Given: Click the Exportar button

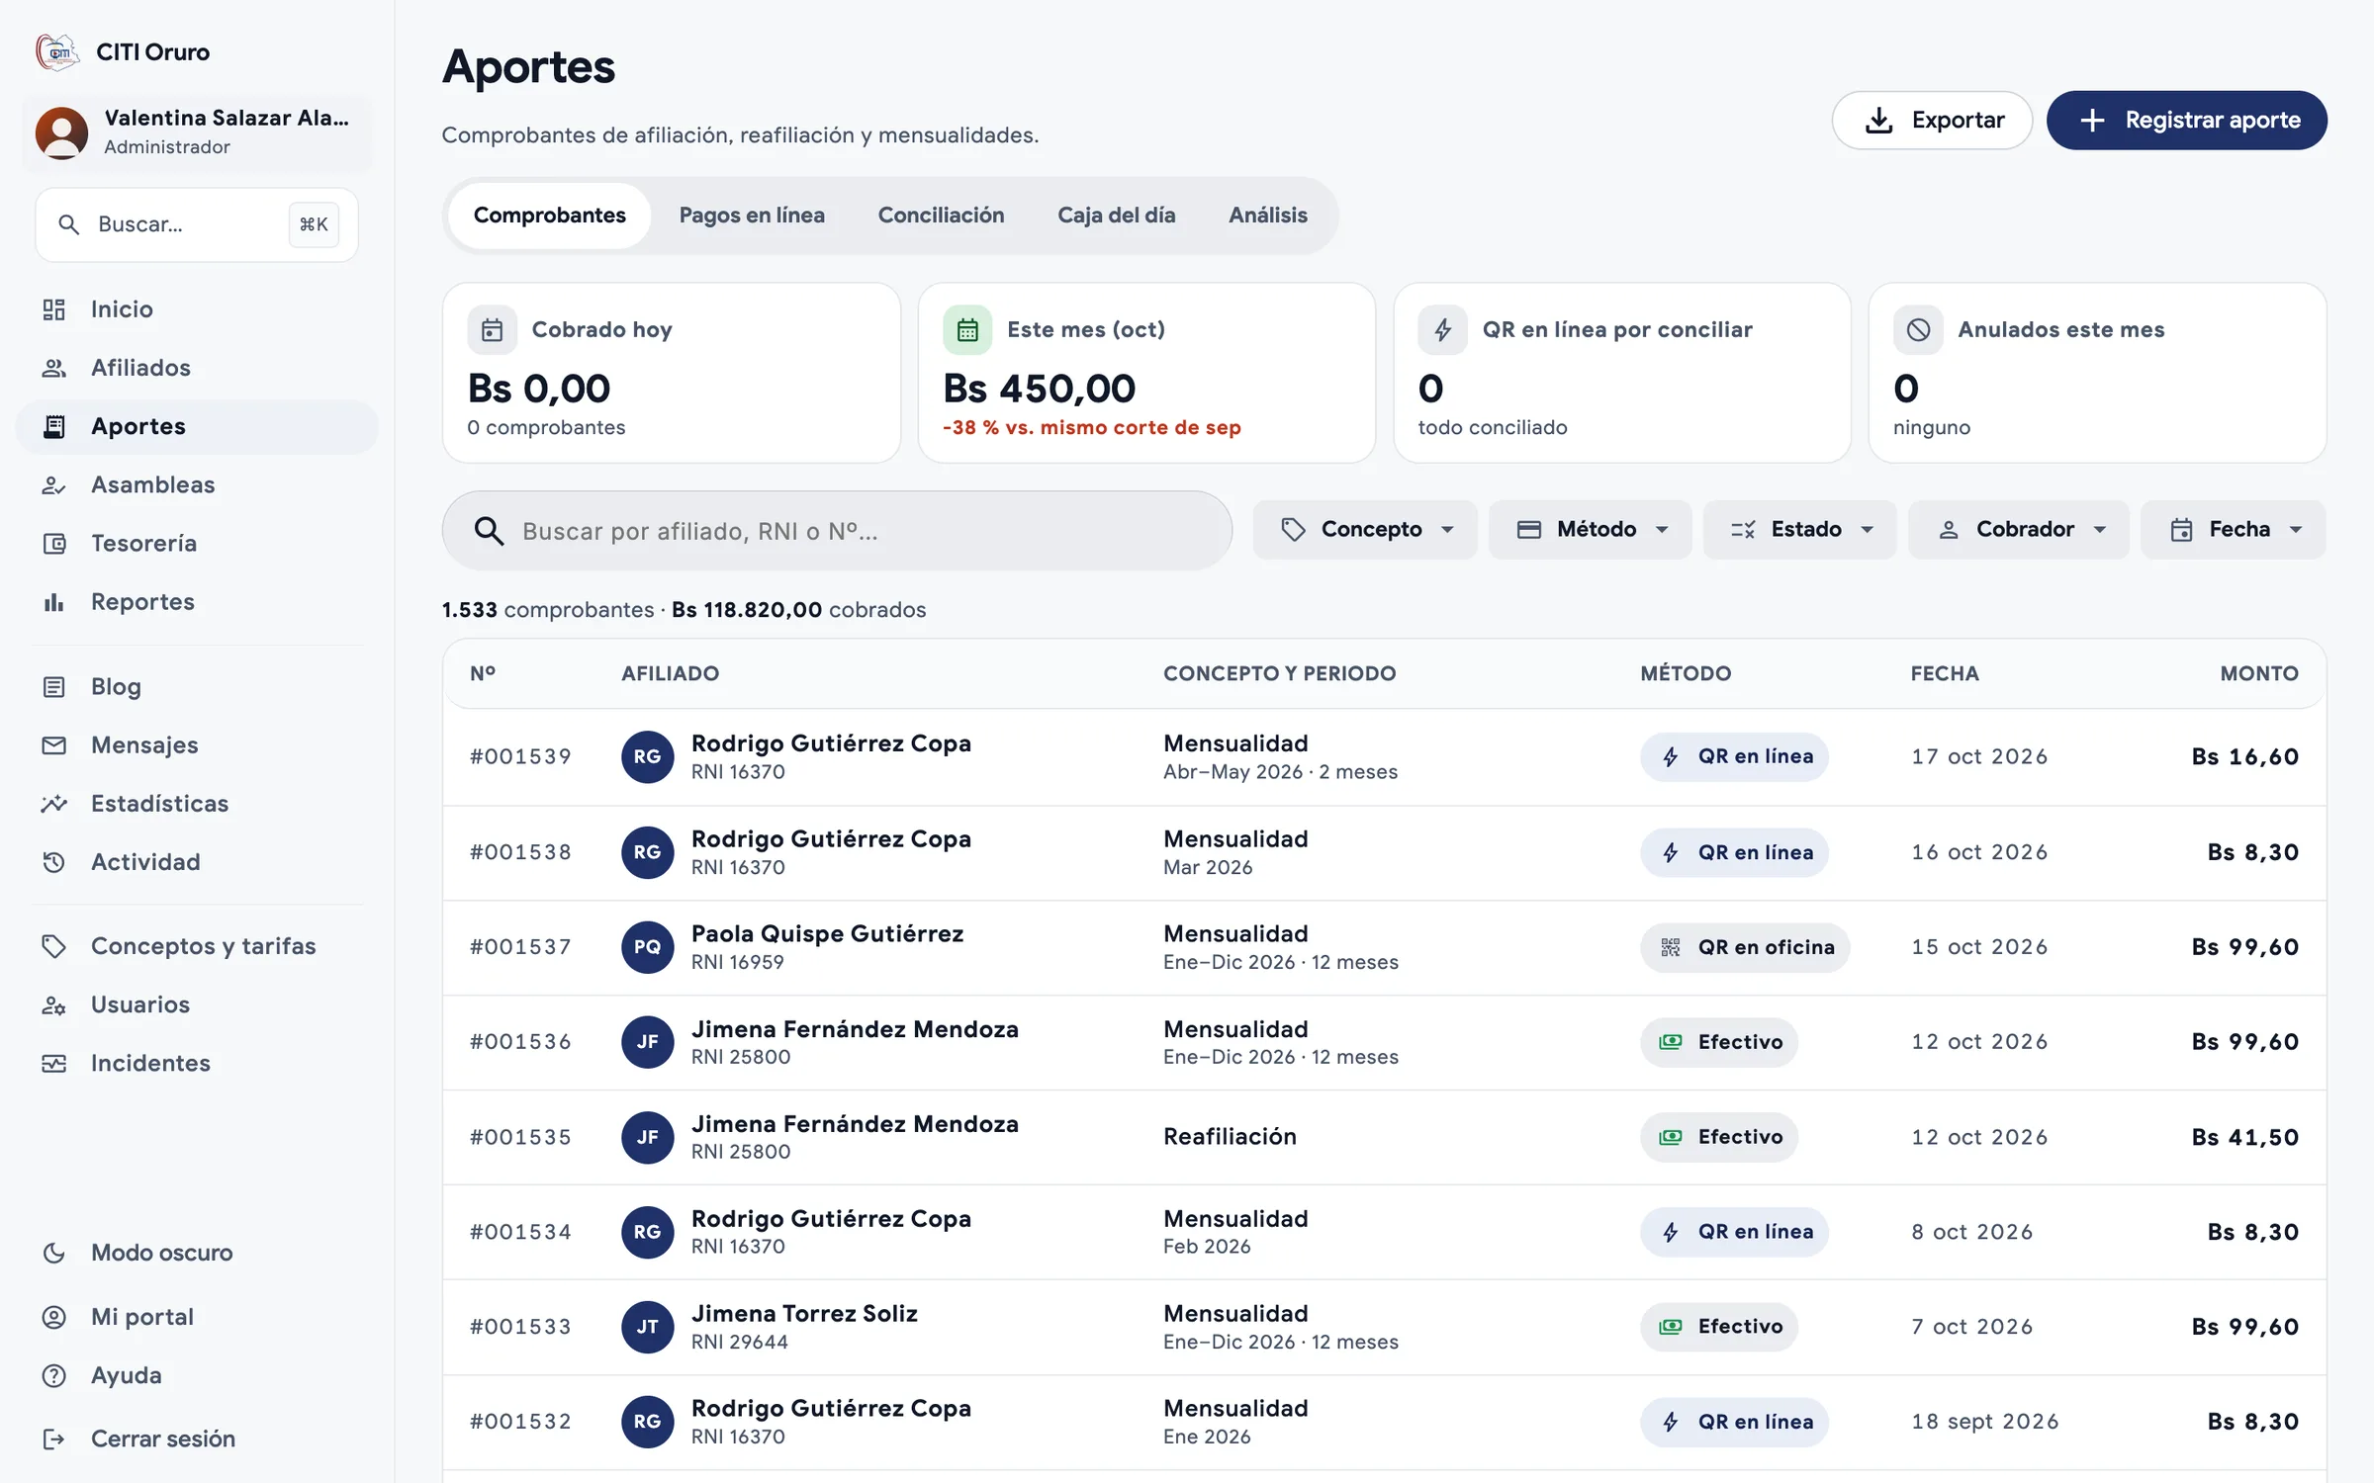Looking at the screenshot, I should click(1932, 121).
